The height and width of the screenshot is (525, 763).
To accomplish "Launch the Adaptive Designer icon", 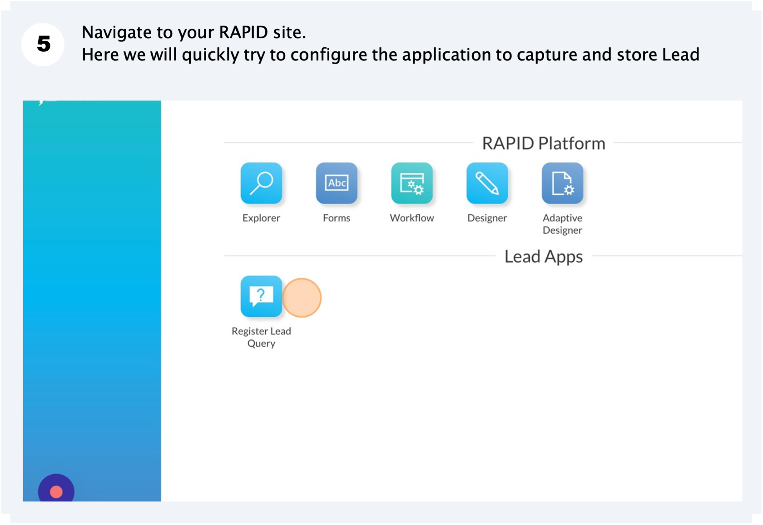I will click(x=562, y=183).
